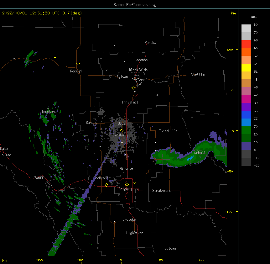Screen dimensions: 270x264
Task: Click the yellow diamond marker below Cochrane
Action: [106, 185]
